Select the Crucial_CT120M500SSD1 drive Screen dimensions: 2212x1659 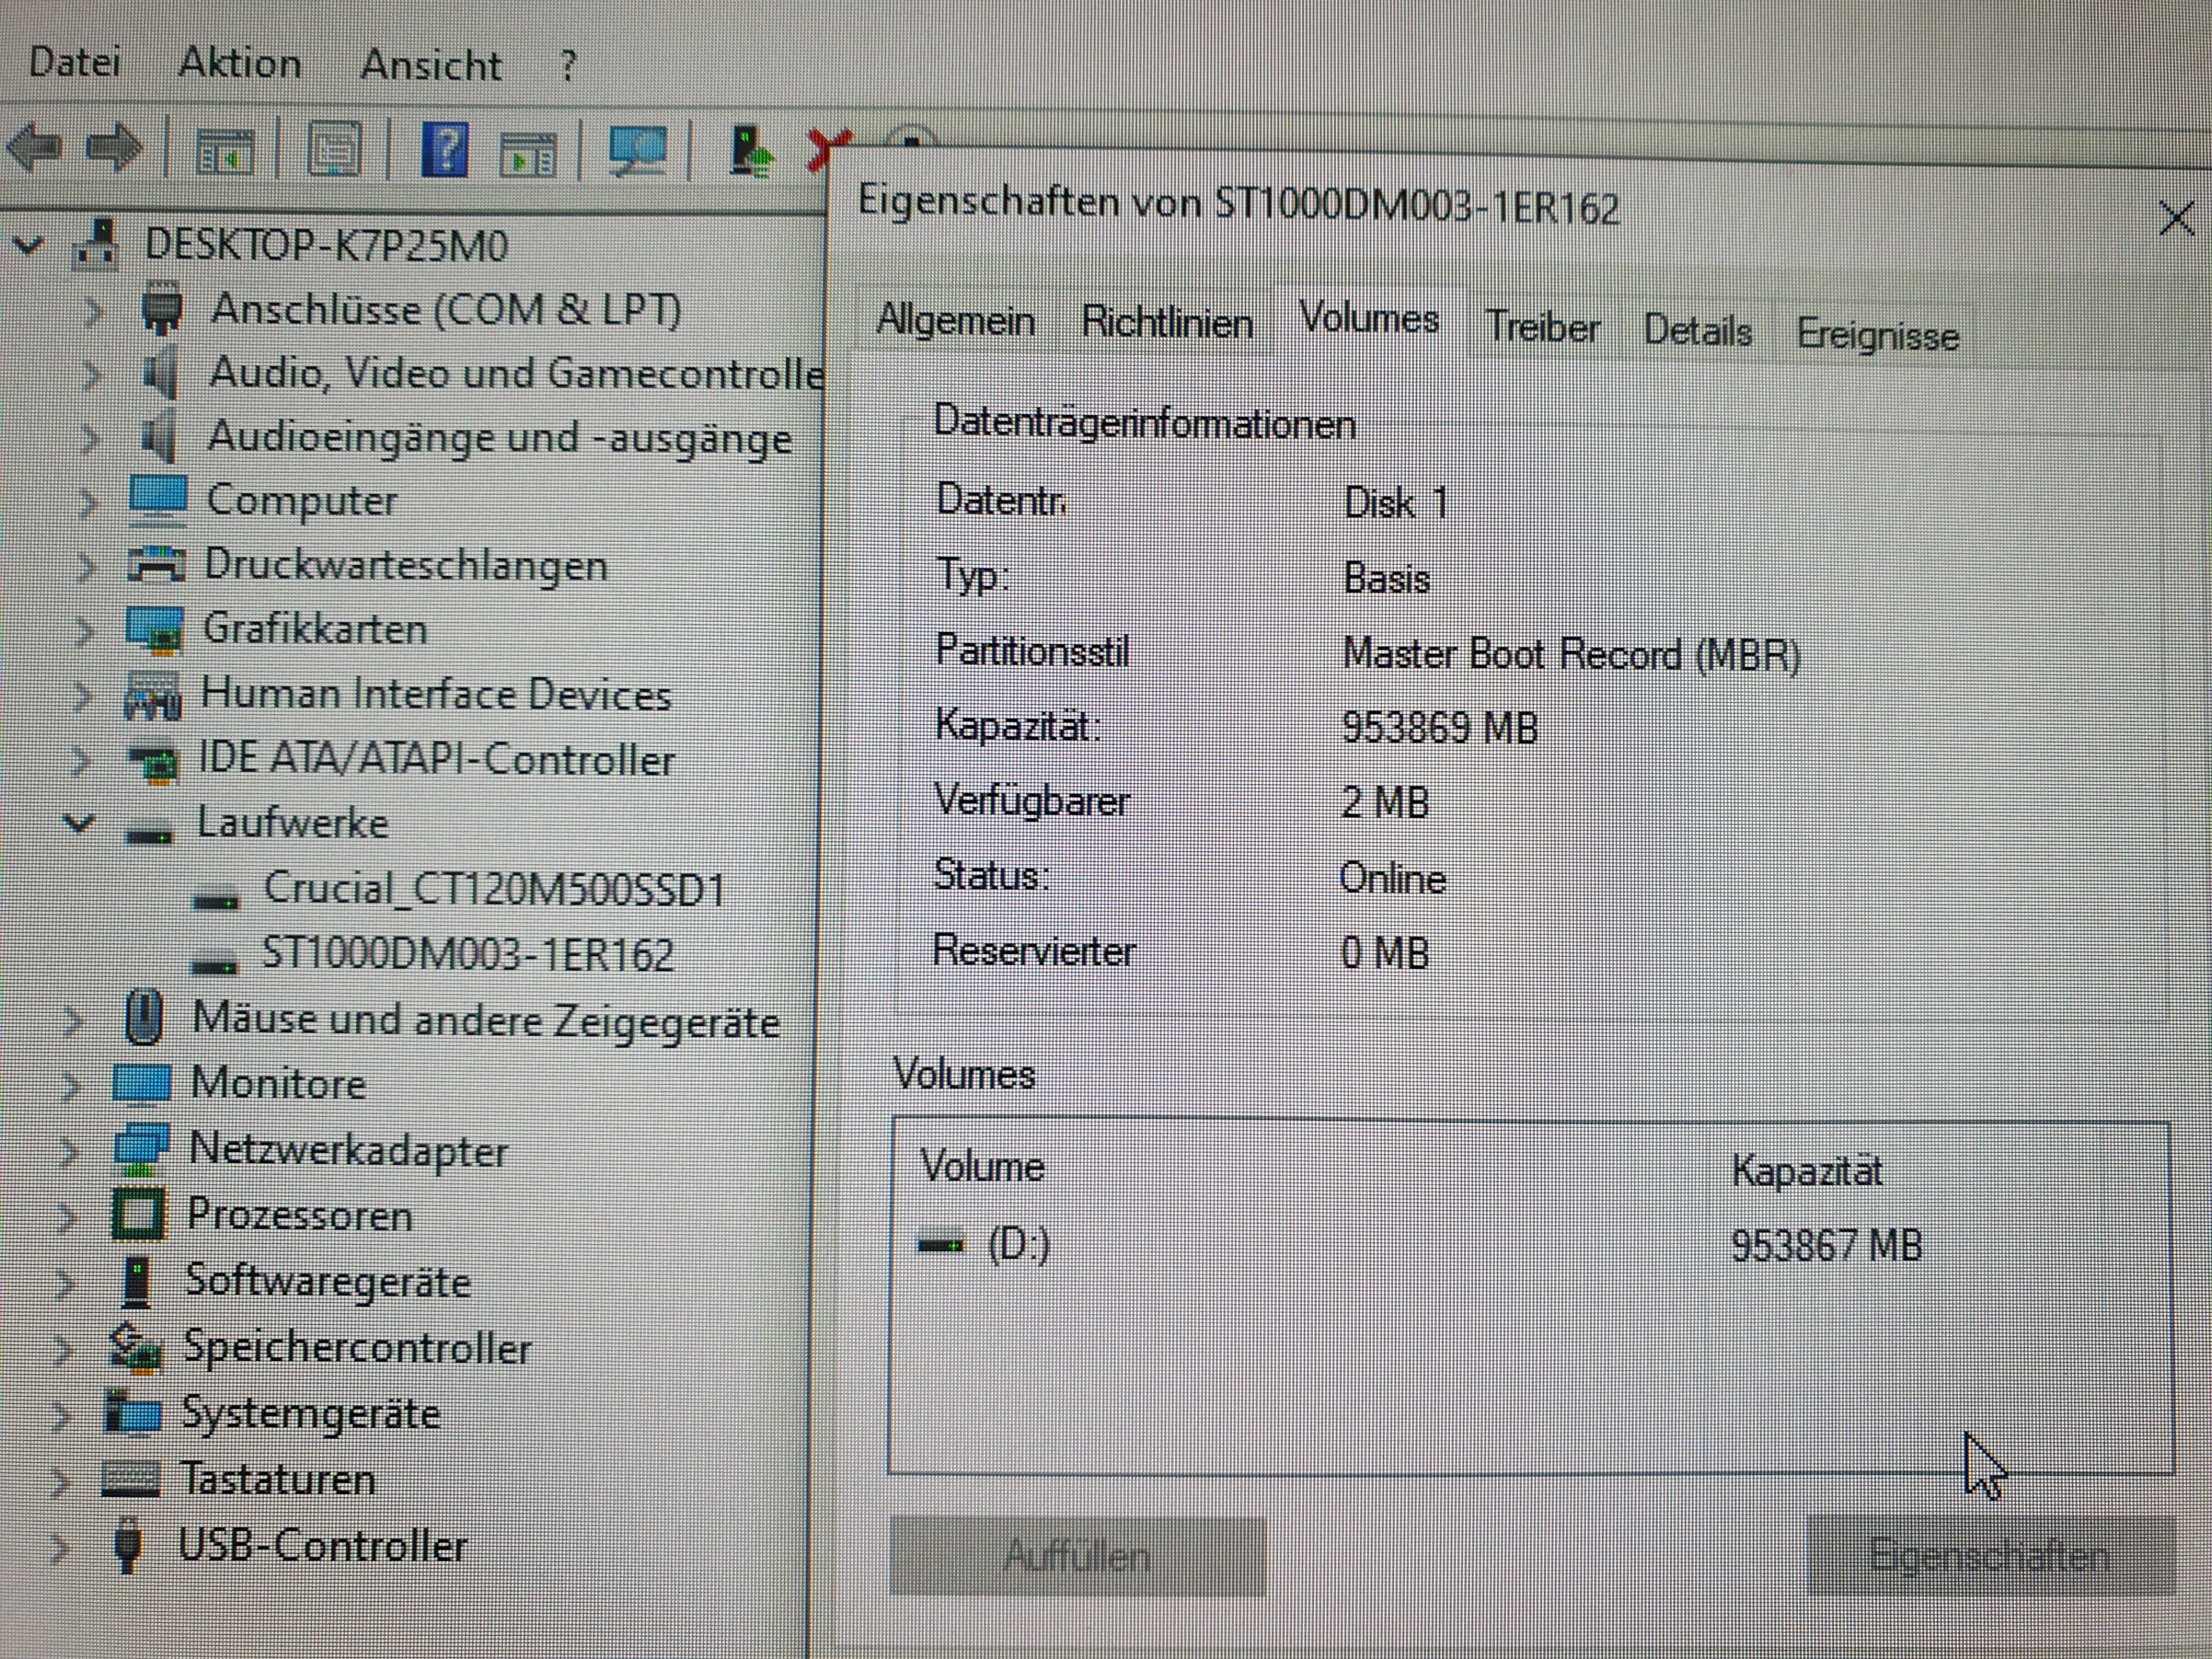click(x=493, y=889)
